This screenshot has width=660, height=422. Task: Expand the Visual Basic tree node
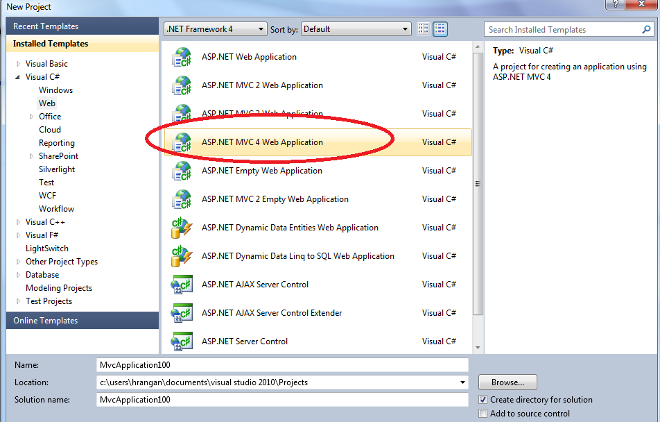pos(18,64)
